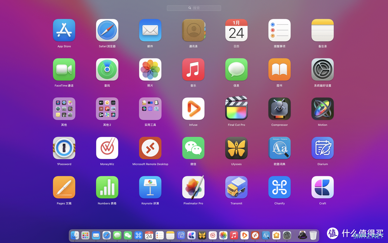Open Numbers 表格 app

[x=107, y=187]
